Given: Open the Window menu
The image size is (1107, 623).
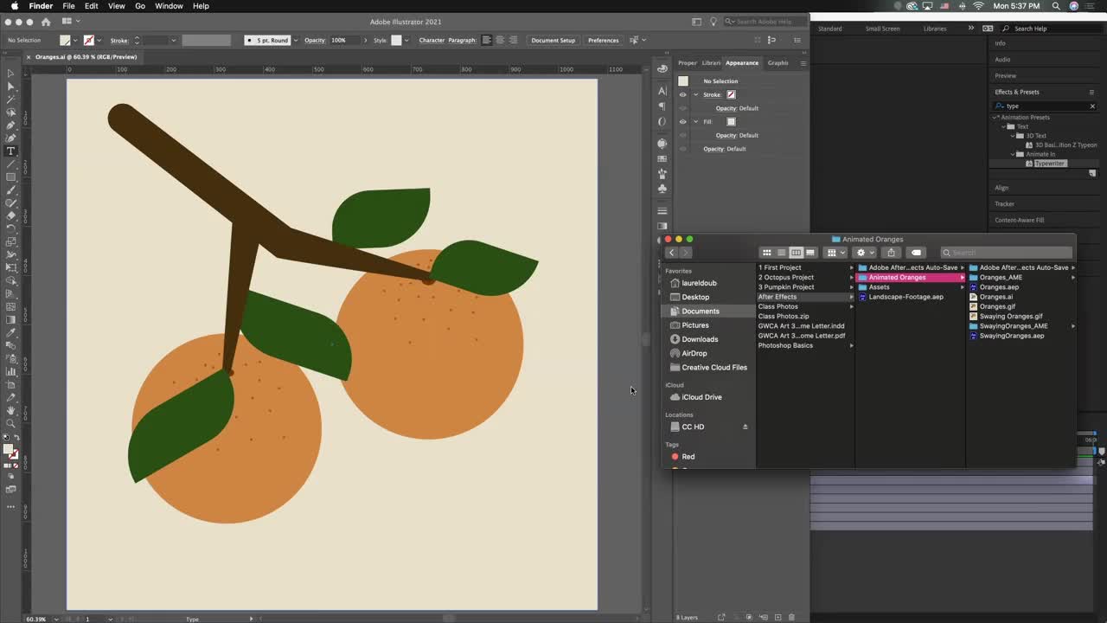Looking at the screenshot, I should (169, 6).
